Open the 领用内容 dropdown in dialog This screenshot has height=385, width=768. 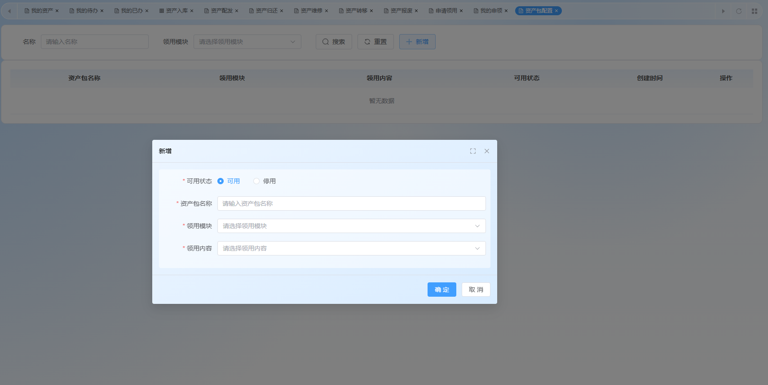351,248
